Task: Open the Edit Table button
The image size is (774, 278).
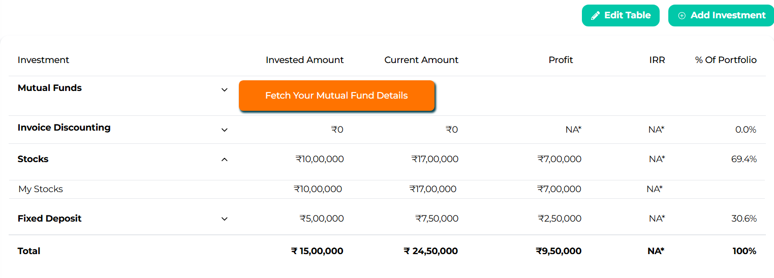Action: pos(621,15)
